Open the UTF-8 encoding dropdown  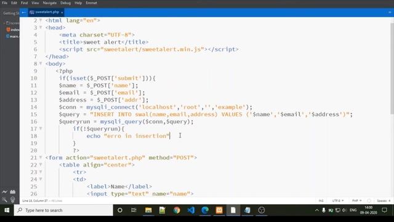coord(338,201)
